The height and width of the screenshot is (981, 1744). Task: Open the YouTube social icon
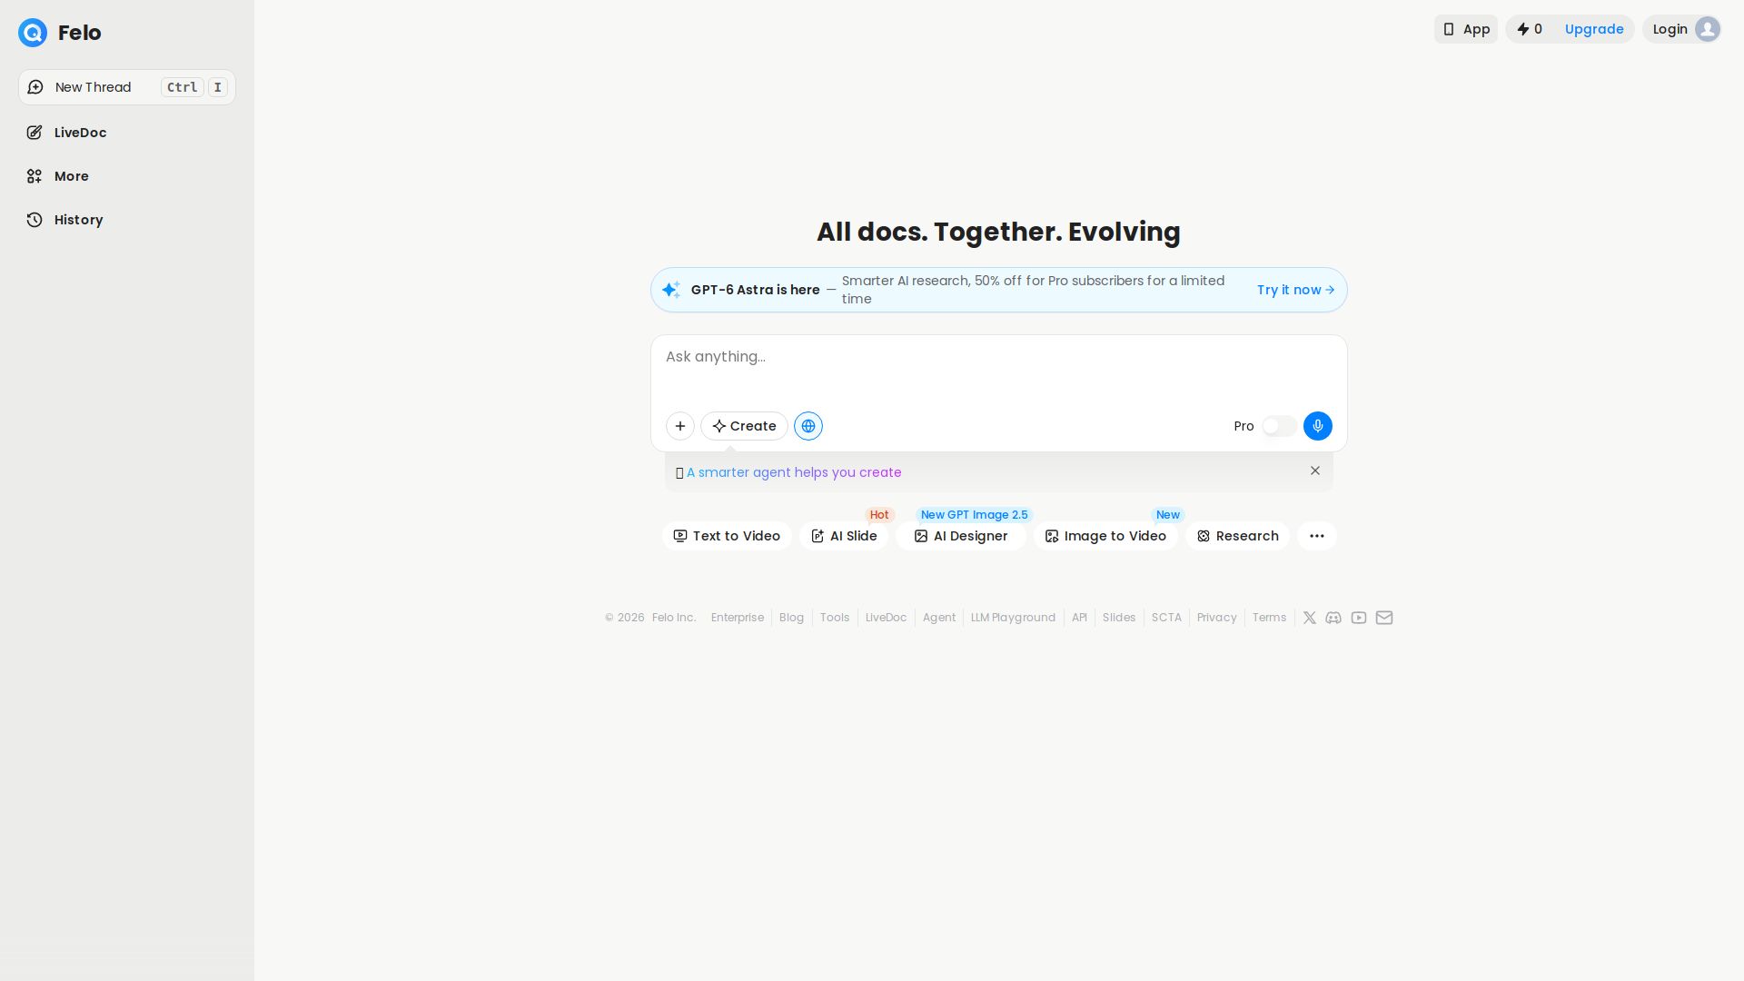pos(1359,618)
